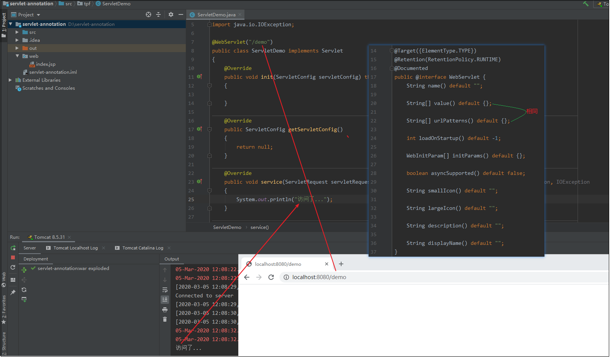Reload the localhost:8080/demo page

(x=271, y=277)
